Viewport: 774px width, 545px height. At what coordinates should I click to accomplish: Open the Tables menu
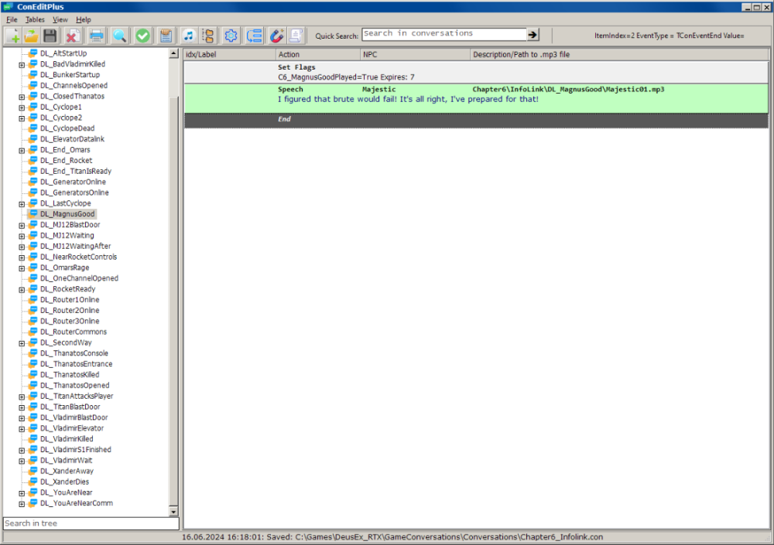coord(35,19)
